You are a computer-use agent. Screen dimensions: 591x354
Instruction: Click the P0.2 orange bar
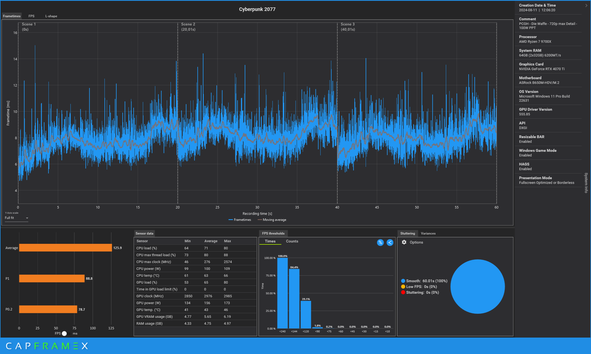[48, 309]
